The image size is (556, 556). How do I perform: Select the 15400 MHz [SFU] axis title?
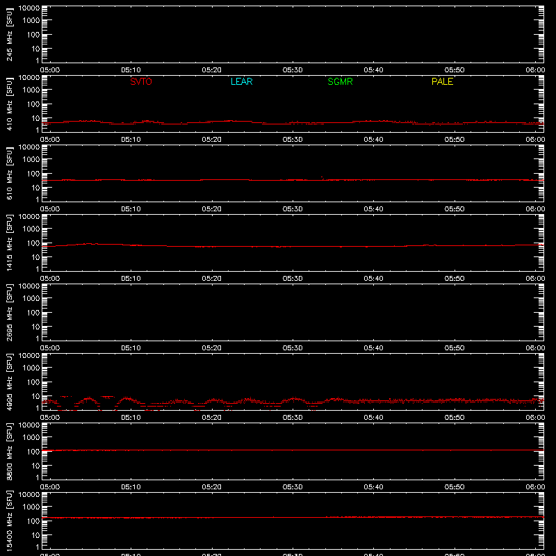10,521
